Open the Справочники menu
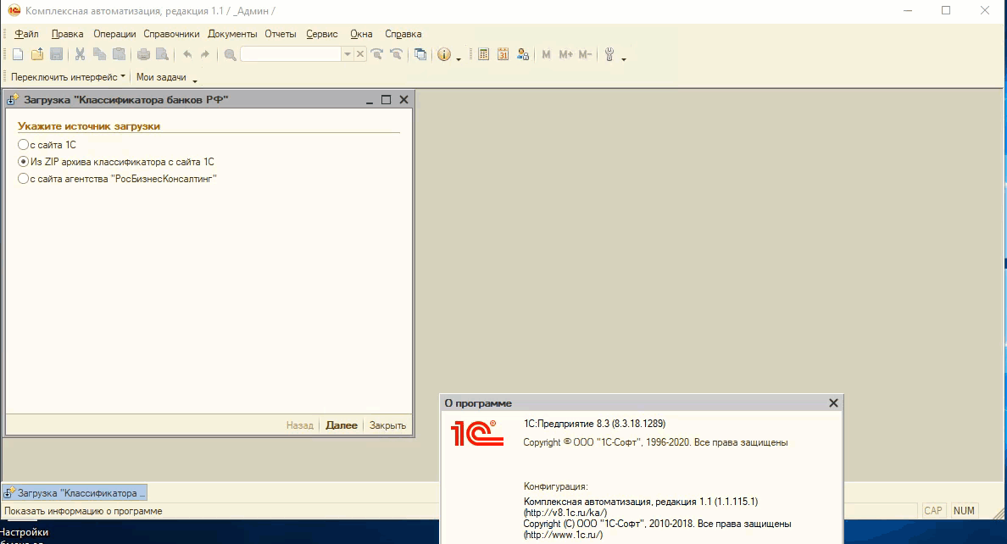The height and width of the screenshot is (544, 1007). pyautogui.click(x=171, y=34)
